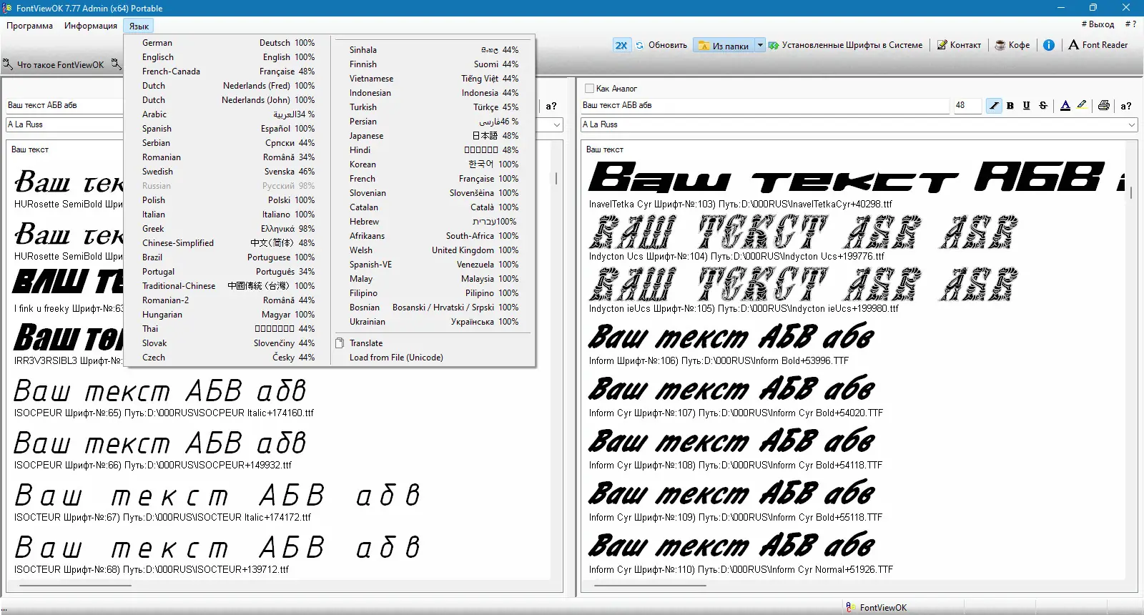This screenshot has height=615, width=1144.
Task: Click the 'a?' button in right panel
Action: pos(1126,106)
